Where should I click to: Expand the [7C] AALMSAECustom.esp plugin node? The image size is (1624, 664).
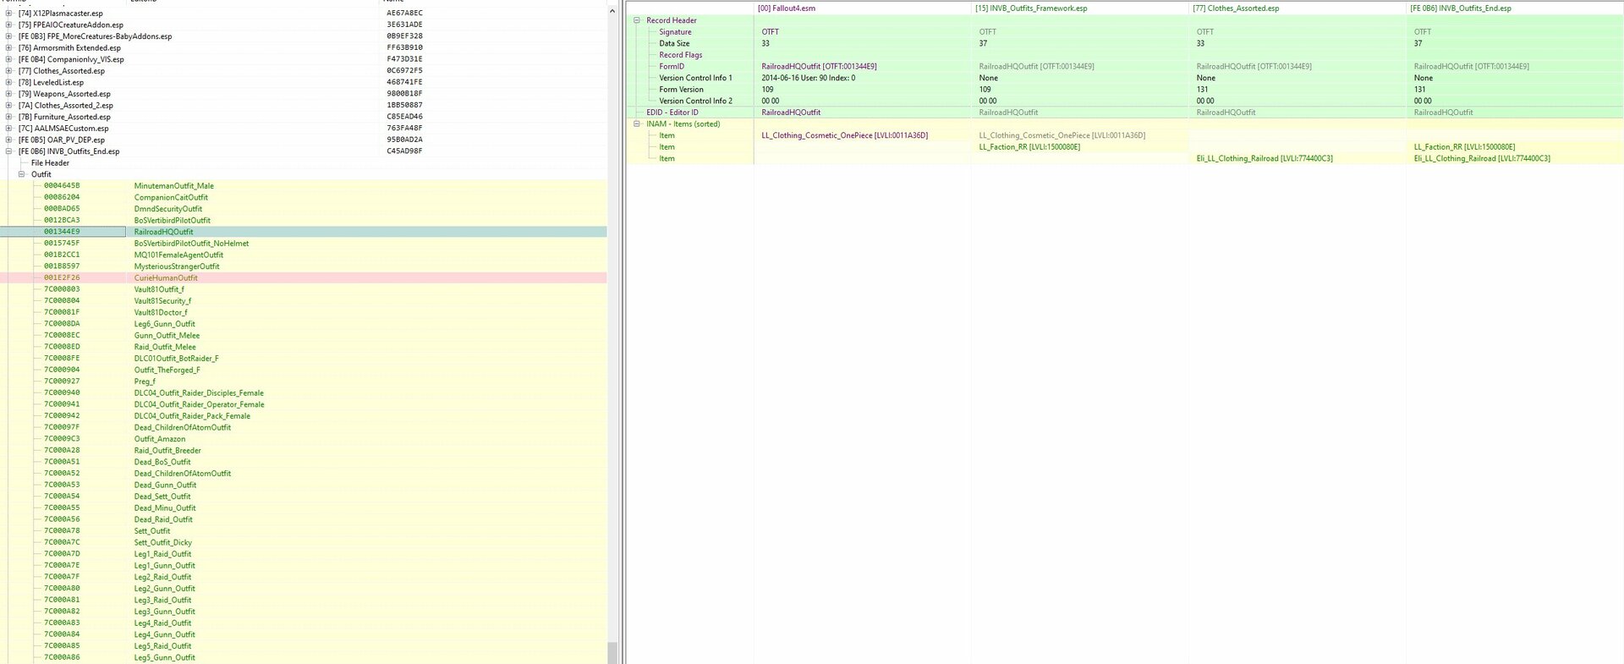click(x=8, y=129)
